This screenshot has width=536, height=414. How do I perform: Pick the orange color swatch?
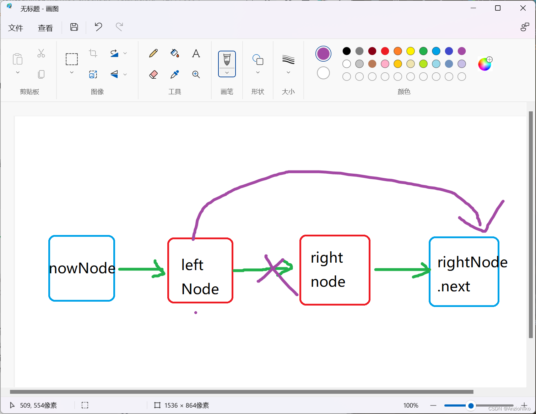click(x=398, y=51)
